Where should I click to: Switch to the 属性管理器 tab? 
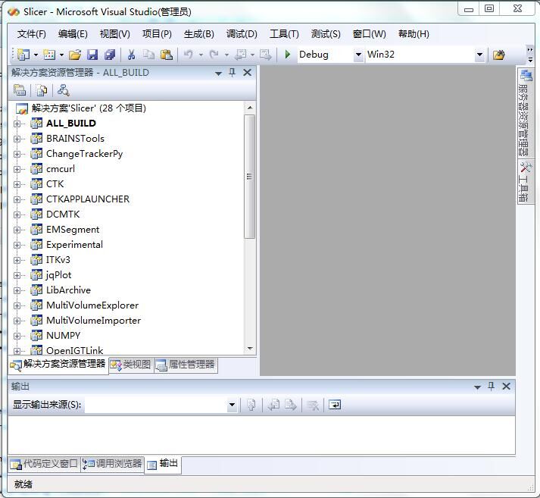click(x=186, y=365)
